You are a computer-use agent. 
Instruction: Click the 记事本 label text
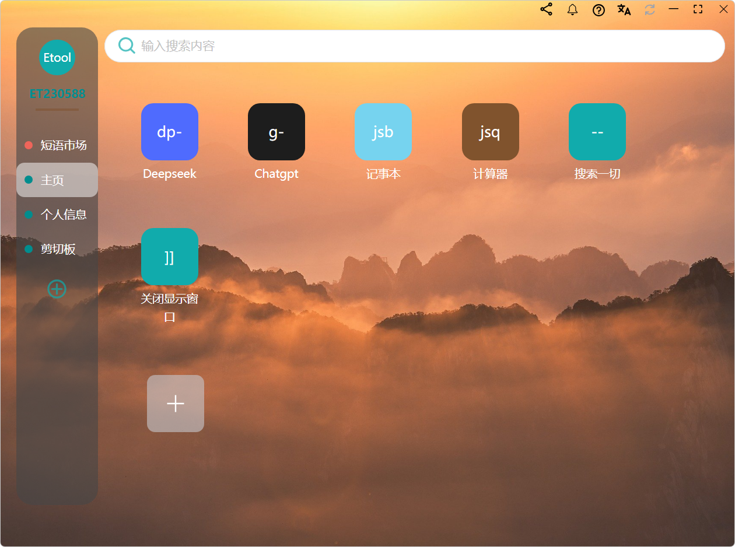tap(383, 174)
